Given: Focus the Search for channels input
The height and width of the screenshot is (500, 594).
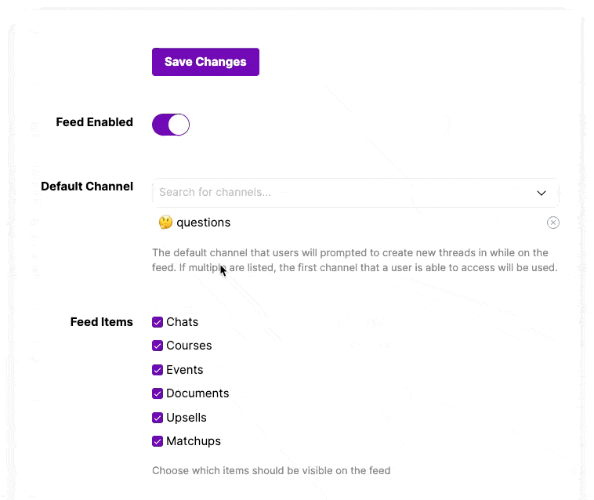Looking at the screenshot, I should click(x=355, y=193).
